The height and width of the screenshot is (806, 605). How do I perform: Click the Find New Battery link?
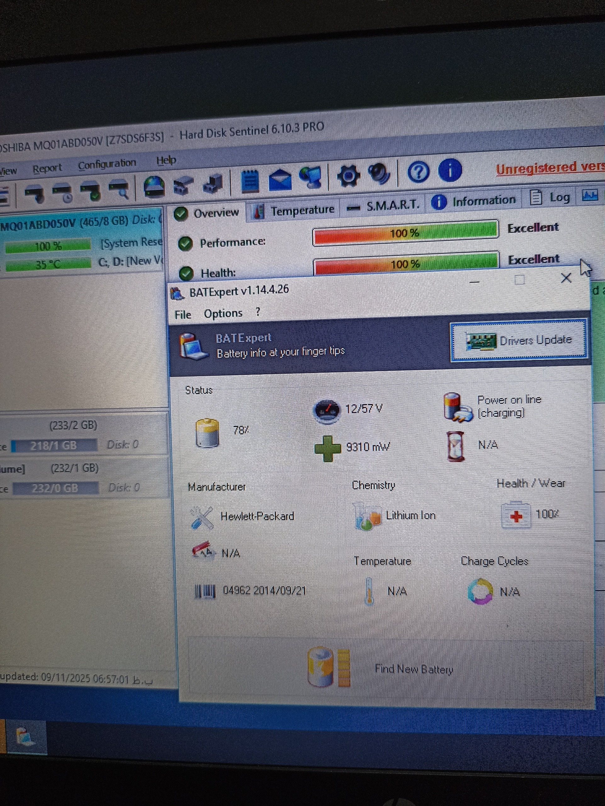point(413,669)
